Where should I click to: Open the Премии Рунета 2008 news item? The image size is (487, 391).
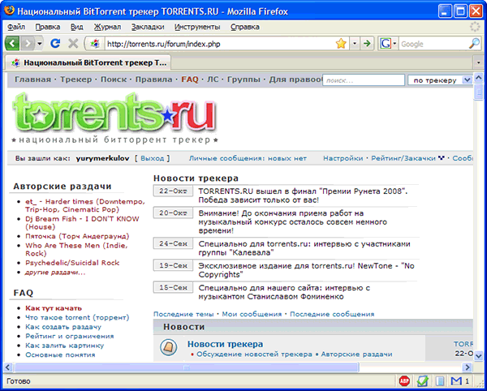click(x=303, y=195)
